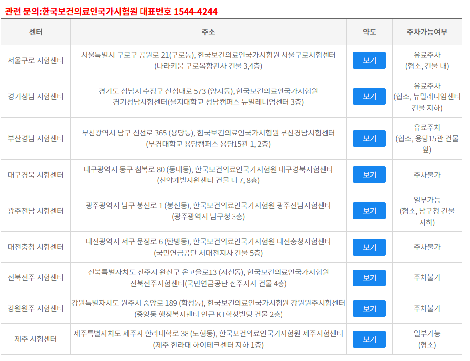The width and height of the screenshot is (470, 361).
Task: Click the 대구경북 시험센터 name cell
Action: pos(36,175)
